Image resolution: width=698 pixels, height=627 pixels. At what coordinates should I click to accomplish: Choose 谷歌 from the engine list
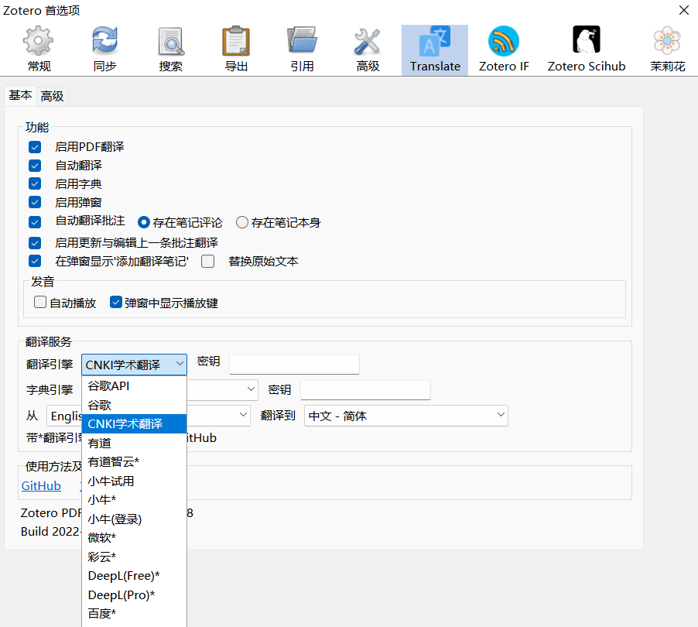[134, 406]
